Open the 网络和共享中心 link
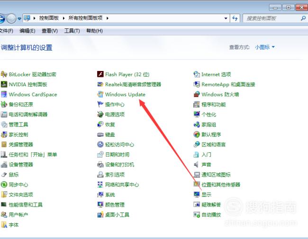This screenshot has height=239, width=308. click(x=122, y=185)
